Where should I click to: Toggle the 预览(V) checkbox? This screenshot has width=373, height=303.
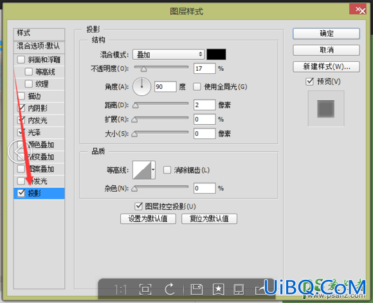point(309,82)
